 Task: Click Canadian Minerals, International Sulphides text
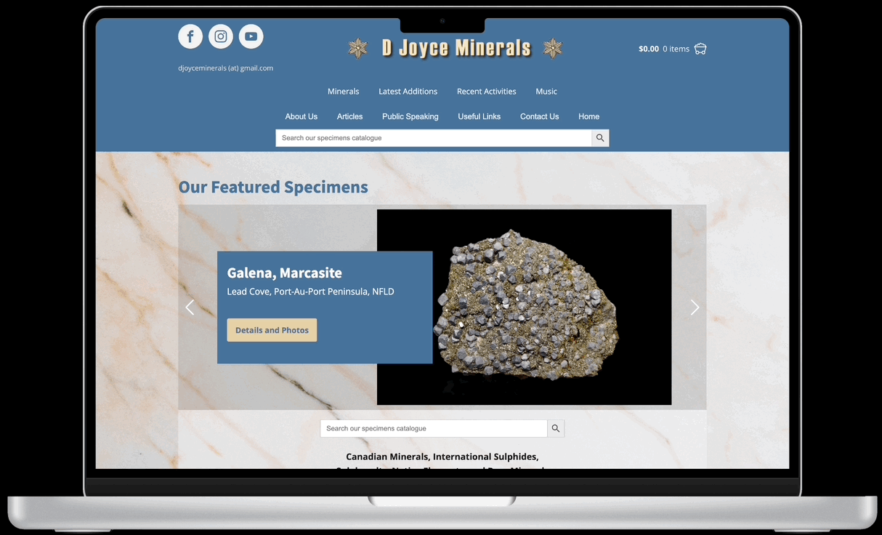point(442,456)
